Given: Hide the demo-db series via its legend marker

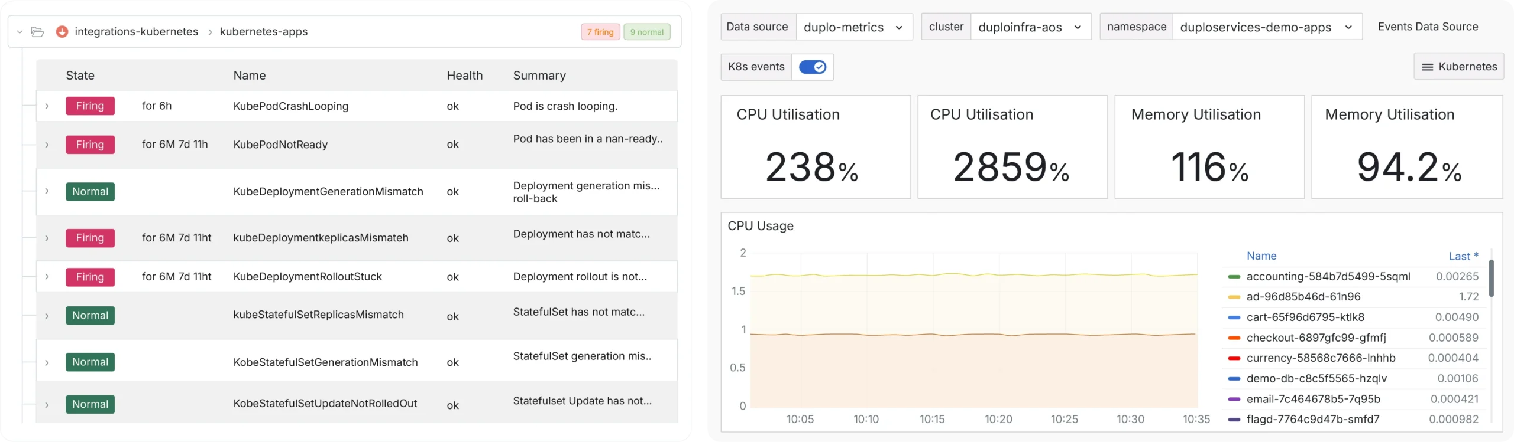Looking at the screenshot, I should tap(1234, 378).
